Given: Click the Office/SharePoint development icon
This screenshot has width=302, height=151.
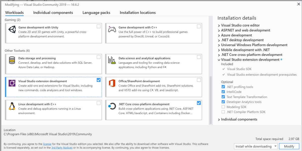Looking at the screenshot, I should click(x=112, y=83).
